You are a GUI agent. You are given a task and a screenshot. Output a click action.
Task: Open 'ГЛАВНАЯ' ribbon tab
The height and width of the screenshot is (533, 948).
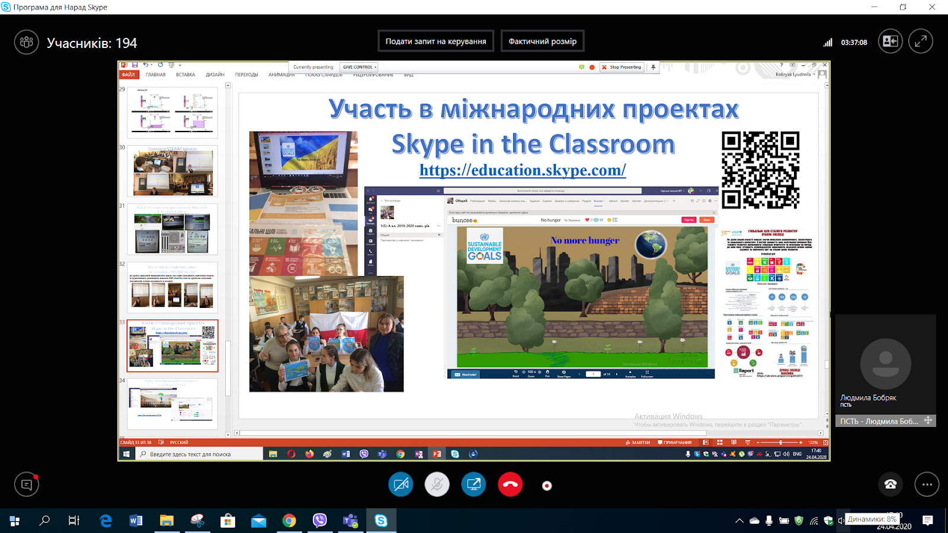[156, 75]
